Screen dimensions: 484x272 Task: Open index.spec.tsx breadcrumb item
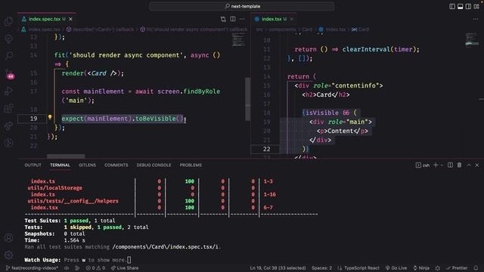(41, 29)
